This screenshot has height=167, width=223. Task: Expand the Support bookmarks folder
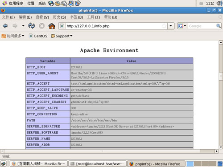(62, 36)
